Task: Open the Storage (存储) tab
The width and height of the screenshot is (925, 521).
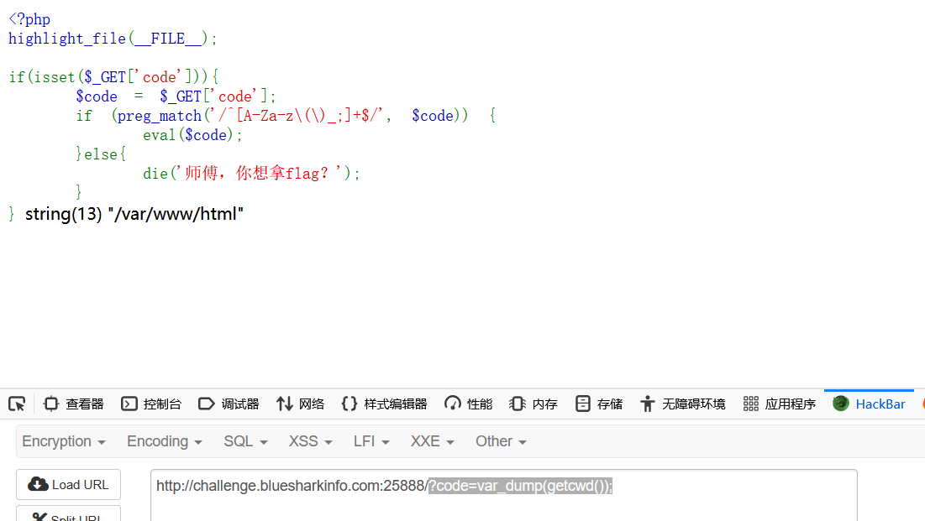Action: point(599,404)
